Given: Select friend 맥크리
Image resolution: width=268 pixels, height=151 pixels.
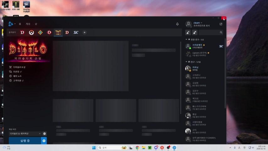Looking at the screenshot, I should [204, 100].
